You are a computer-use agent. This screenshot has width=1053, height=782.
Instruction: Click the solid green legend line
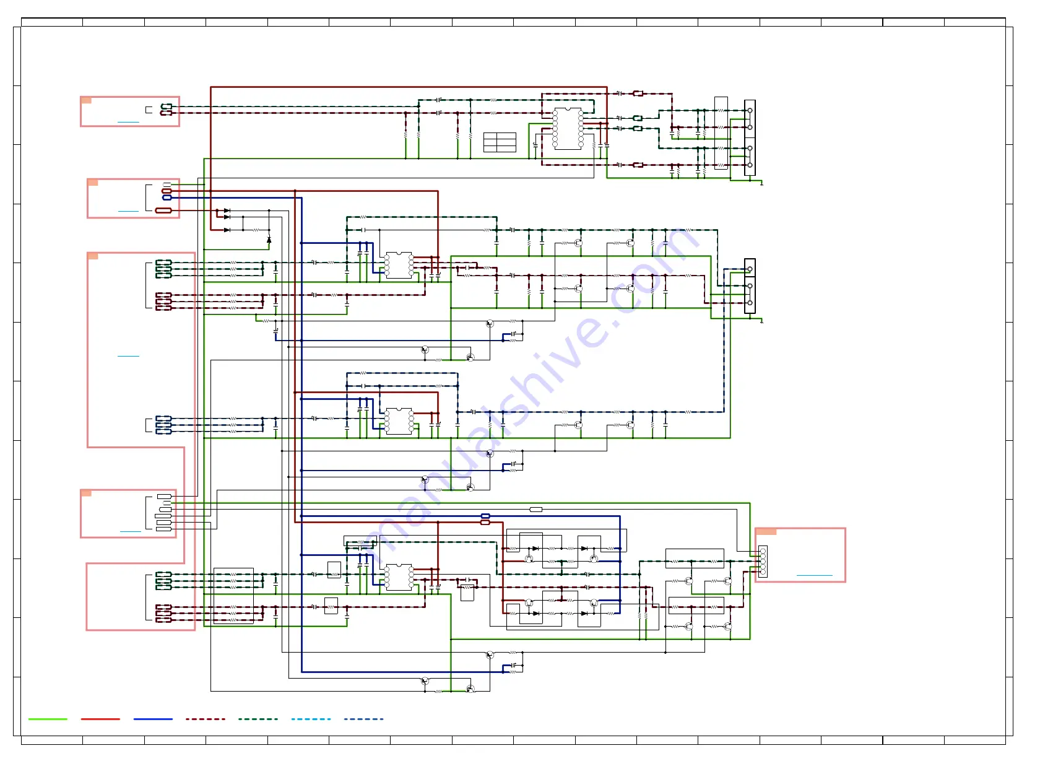tap(48, 719)
